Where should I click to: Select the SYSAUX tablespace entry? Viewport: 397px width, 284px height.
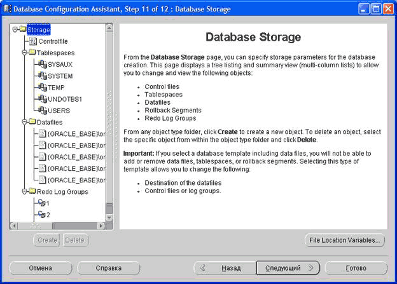(x=60, y=65)
